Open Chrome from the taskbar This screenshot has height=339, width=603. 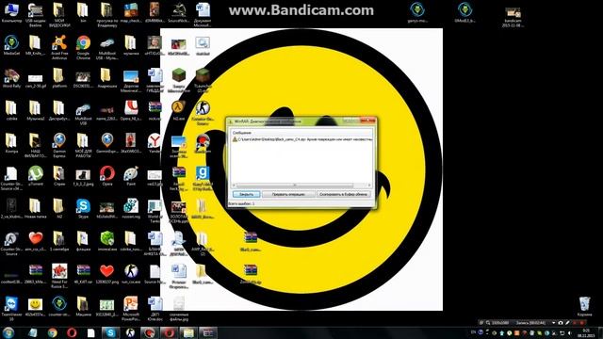(53, 332)
